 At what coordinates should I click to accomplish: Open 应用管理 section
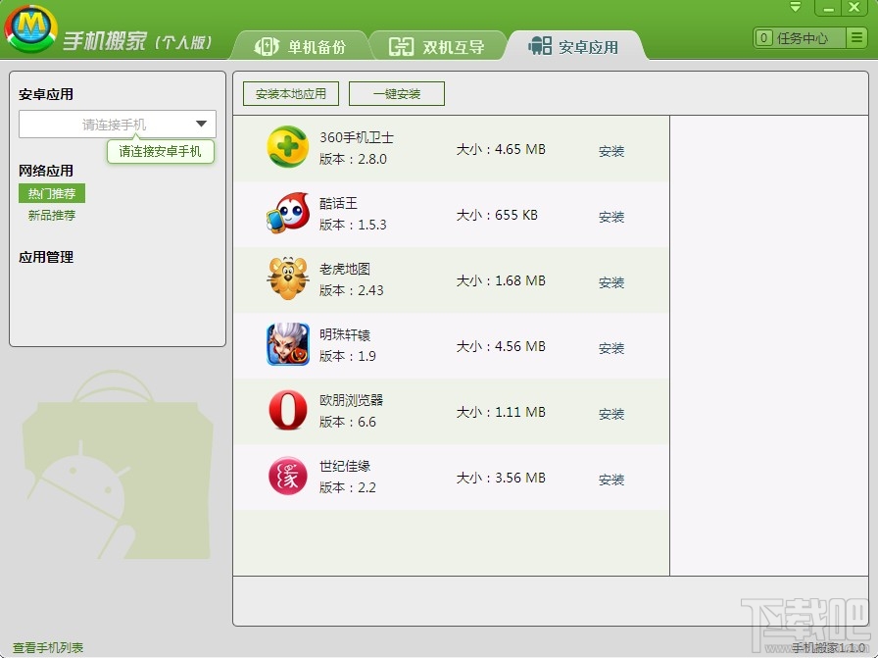click(x=46, y=257)
